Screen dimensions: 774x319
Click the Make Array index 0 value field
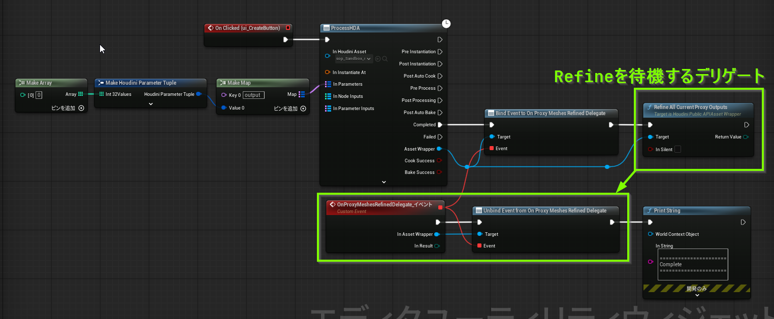click(39, 95)
